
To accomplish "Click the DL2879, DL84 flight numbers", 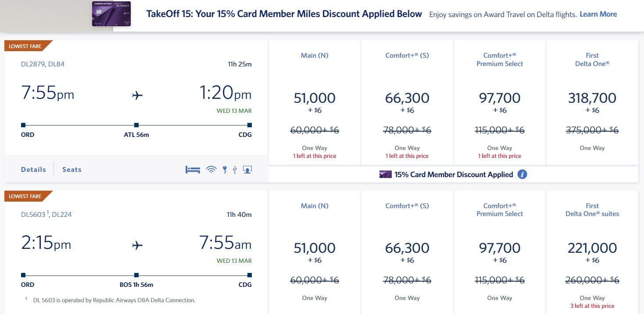I will click(43, 64).
